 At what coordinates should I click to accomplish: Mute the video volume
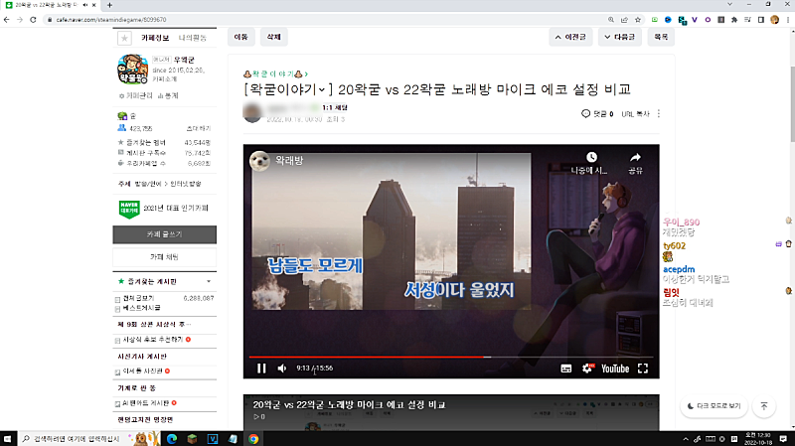coord(282,369)
